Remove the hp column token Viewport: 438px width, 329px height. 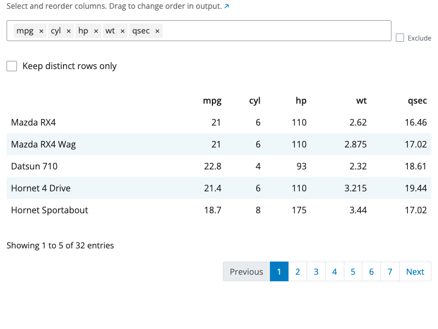(96, 31)
